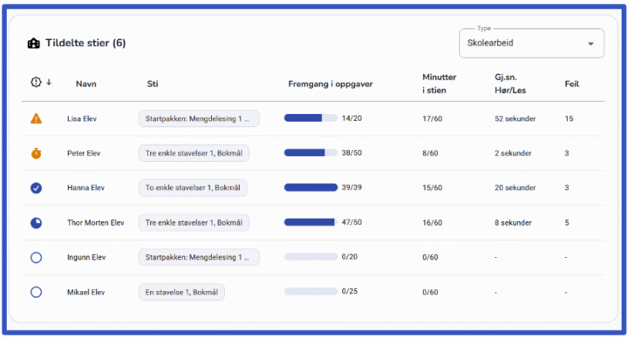Click the 16/60 minutes value
The width and height of the screenshot is (628, 338).
[x=432, y=223]
